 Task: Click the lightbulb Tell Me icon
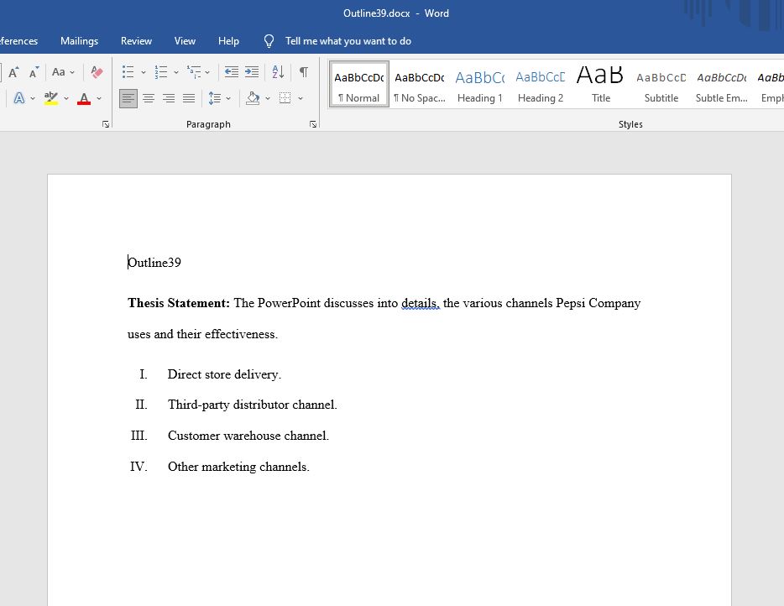269,41
